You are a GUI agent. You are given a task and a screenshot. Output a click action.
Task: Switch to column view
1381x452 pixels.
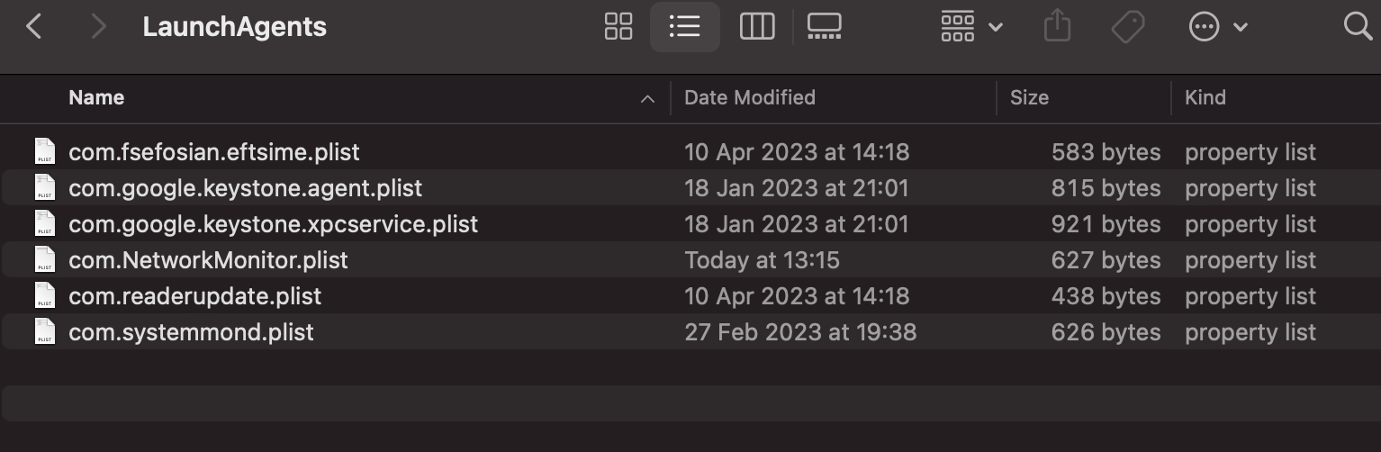click(757, 27)
